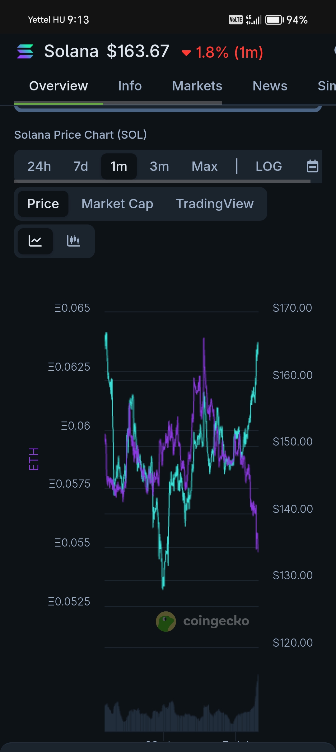Screen dimensions: 336x752
Task: Tap the Ξ0.0625 axis label
Action: tap(69, 367)
